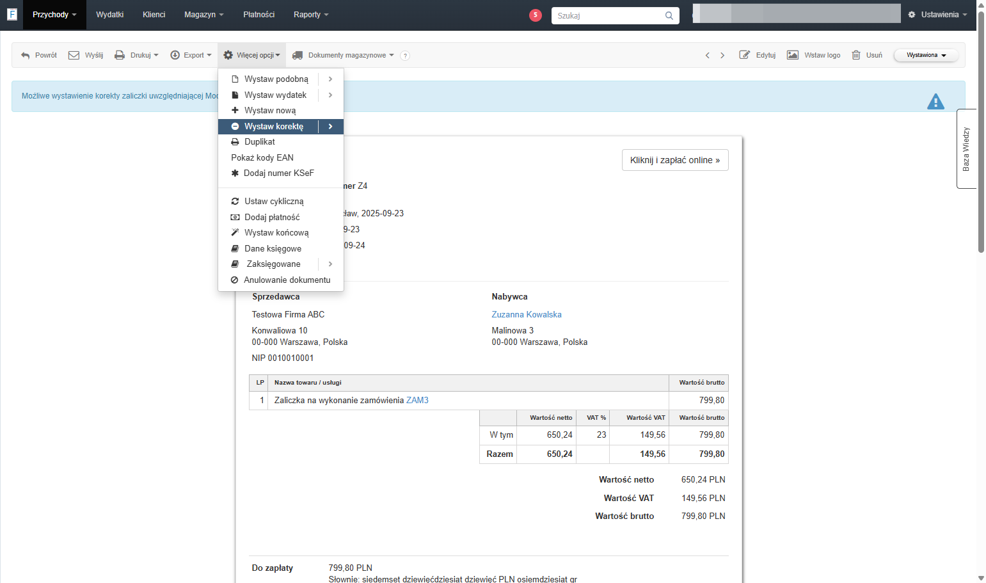Select Duplikat menu item
Viewport: 986px width, 583px height.
[x=281, y=142]
